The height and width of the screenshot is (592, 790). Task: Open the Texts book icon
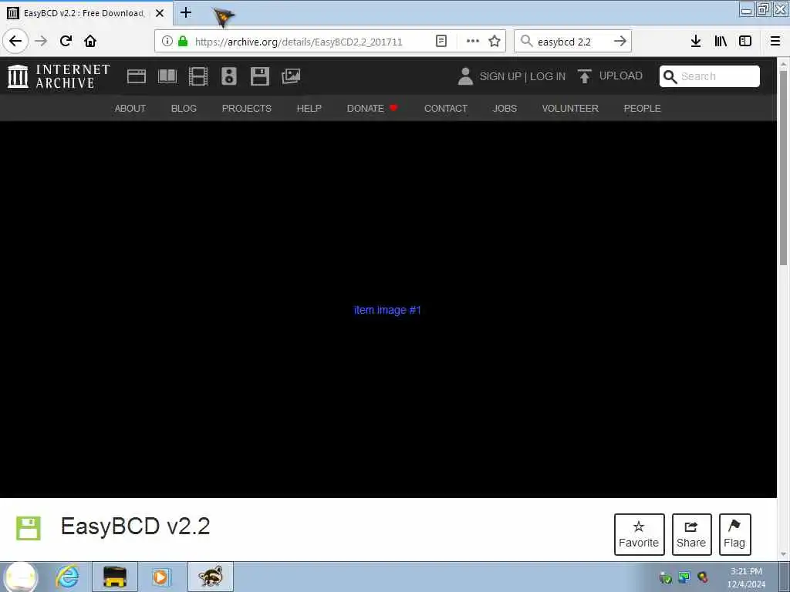[167, 76]
